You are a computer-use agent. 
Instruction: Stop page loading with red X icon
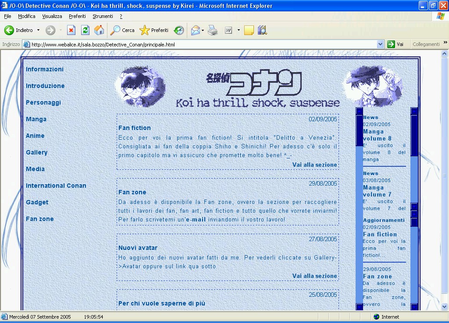click(71, 30)
